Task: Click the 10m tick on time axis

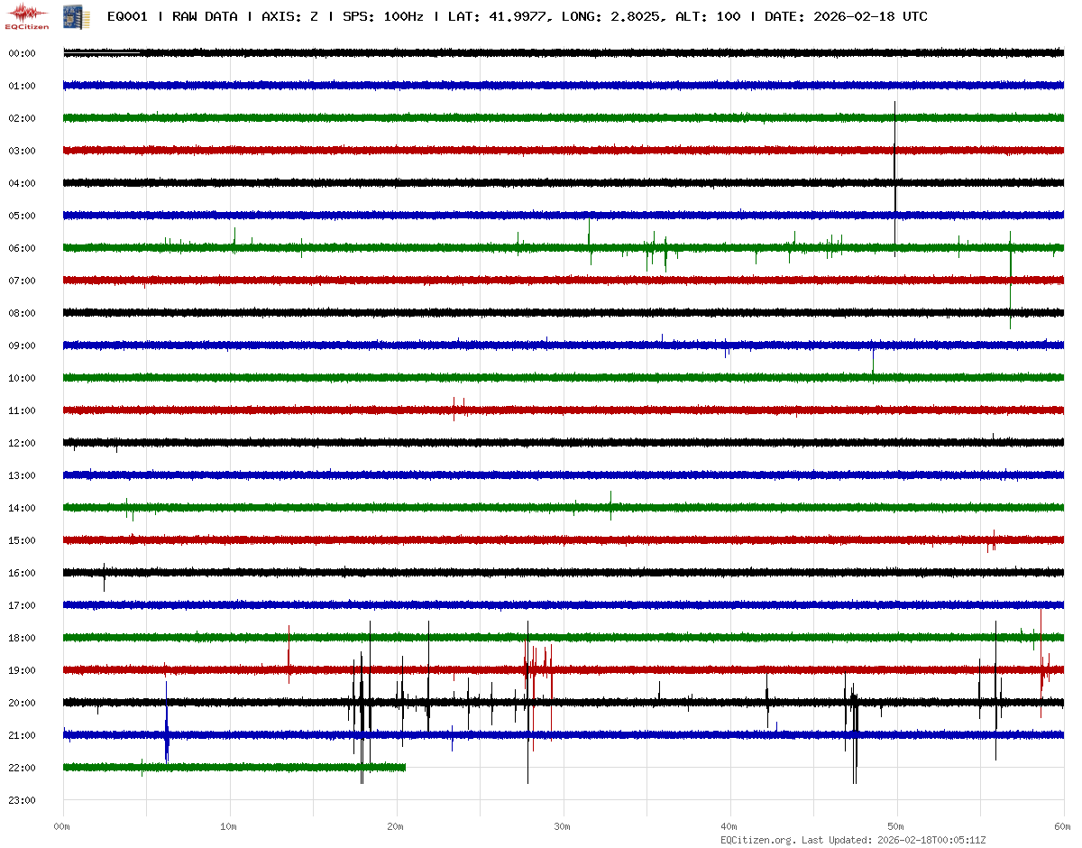Action: [x=229, y=826]
